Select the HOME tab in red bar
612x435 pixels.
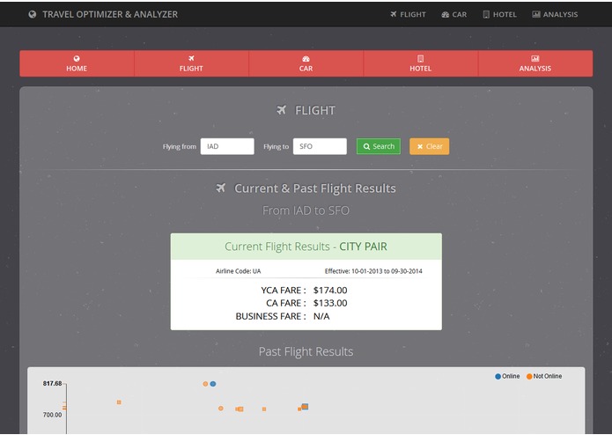pyautogui.click(x=77, y=63)
